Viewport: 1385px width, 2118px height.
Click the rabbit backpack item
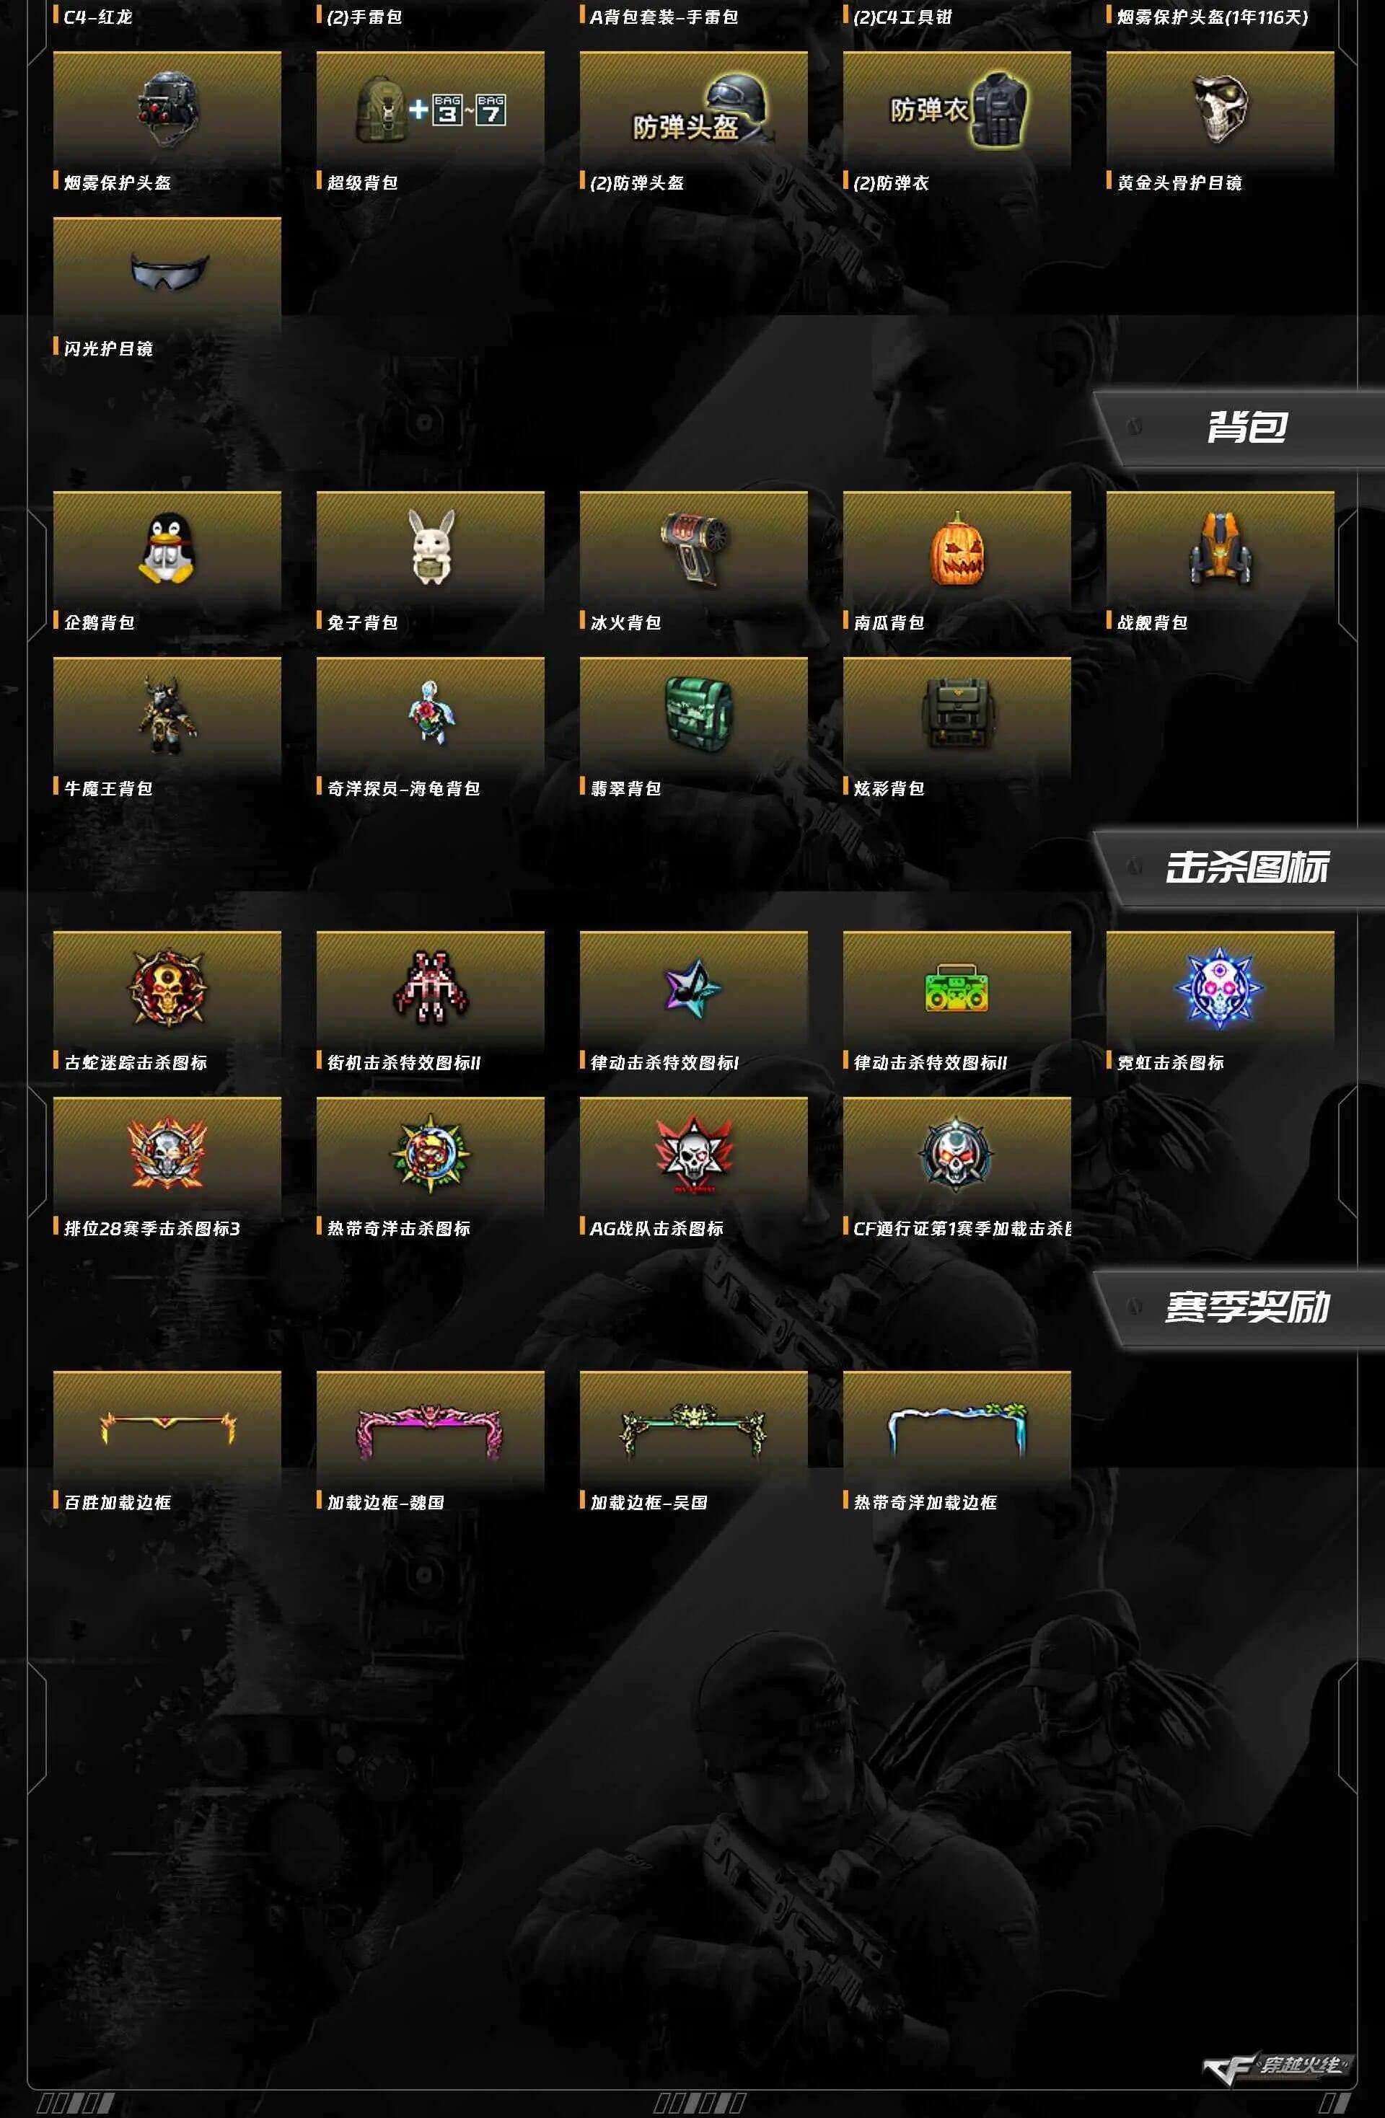(430, 548)
